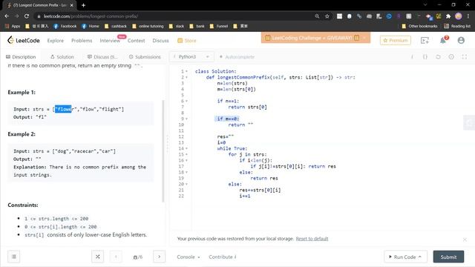
Task: Open the Problems menu item
Action: [x=82, y=41]
